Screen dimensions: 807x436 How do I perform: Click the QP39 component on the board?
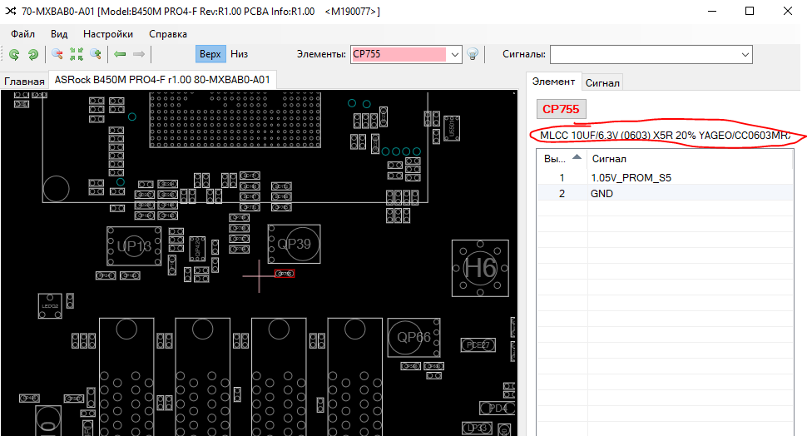294,244
